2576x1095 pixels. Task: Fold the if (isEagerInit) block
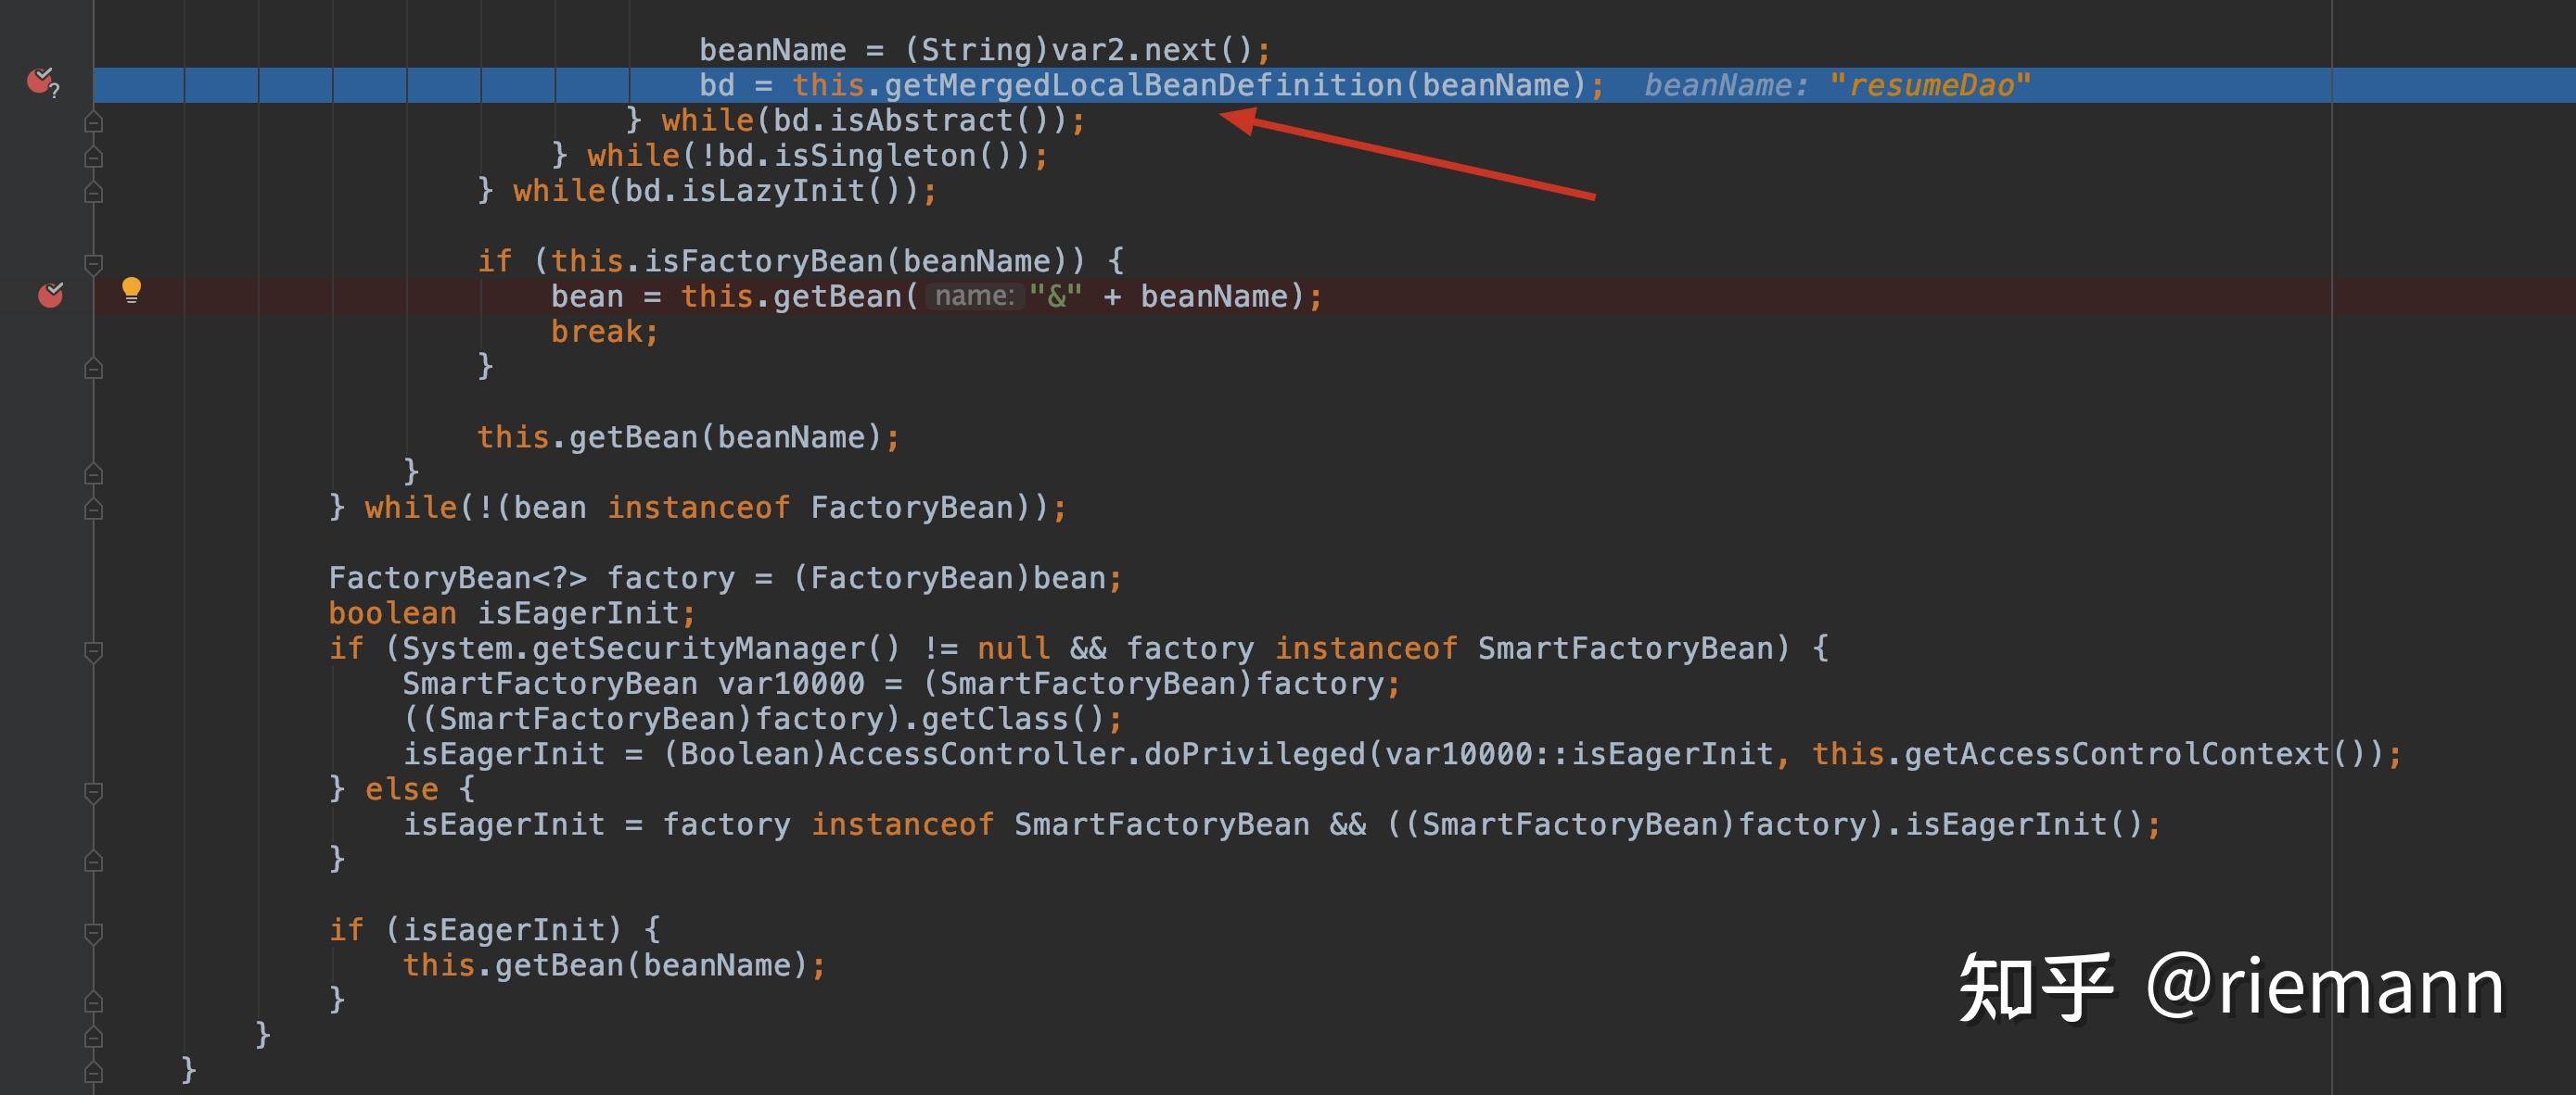click(x=93, y=933)
